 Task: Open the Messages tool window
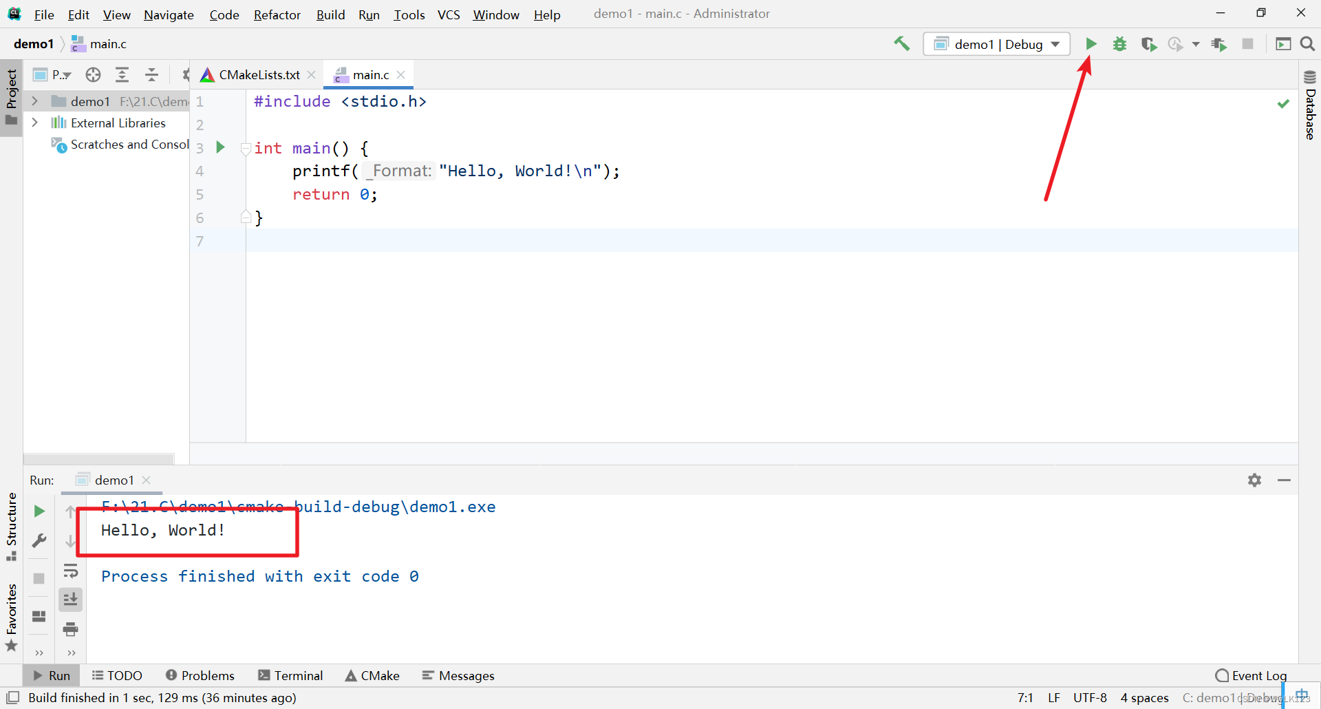458,675
